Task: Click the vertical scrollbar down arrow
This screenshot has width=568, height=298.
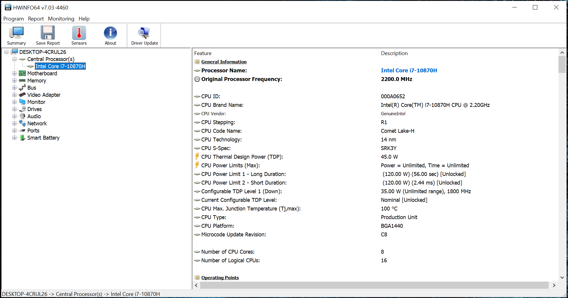Action: click(562, 277)
